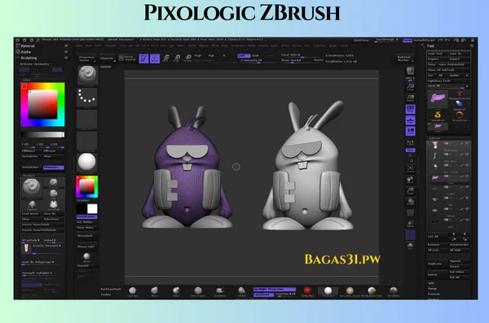Open the Projection Master dropdown
This screenshot has height=323, width=489.
point(86,59)
